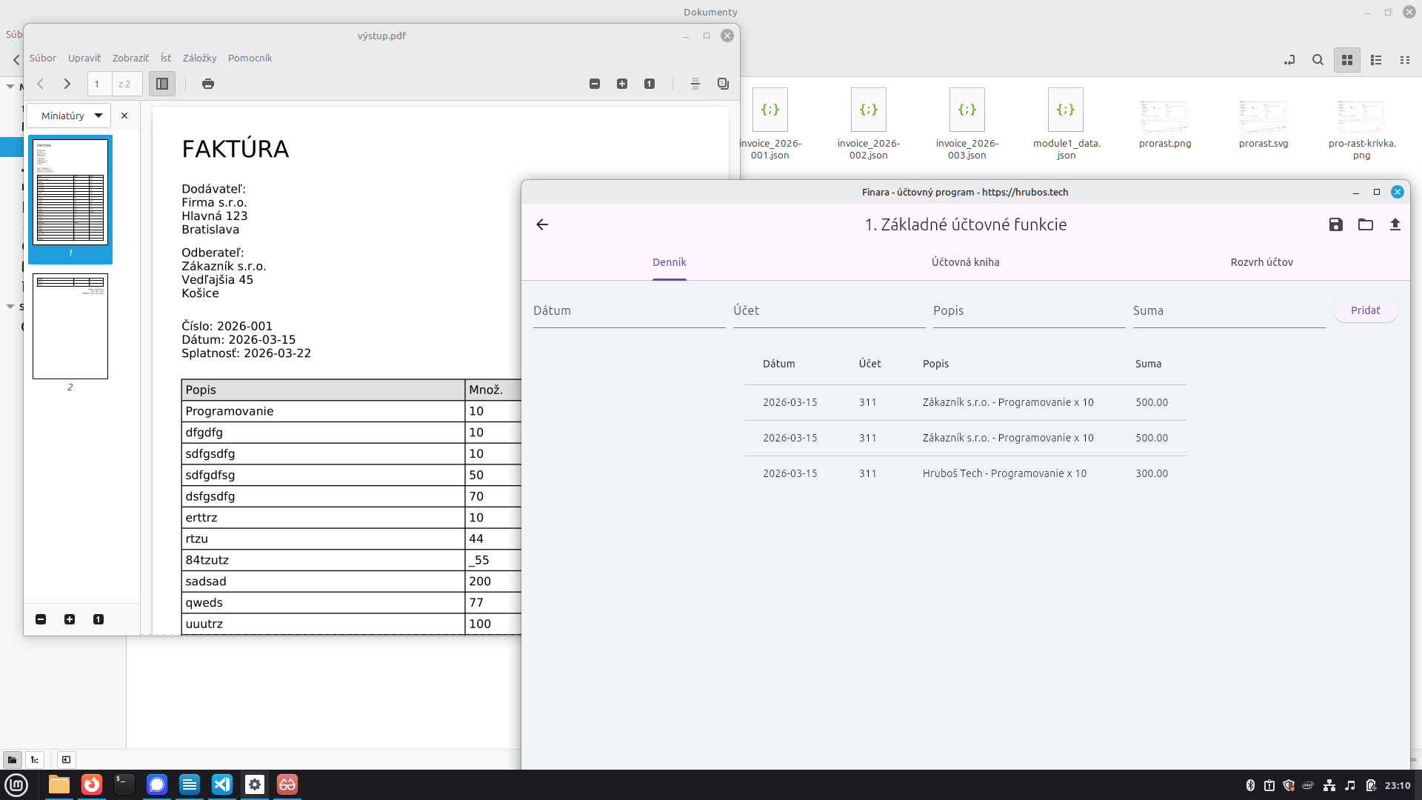Image resolution: width=1422 pixels, height=800 pixels.
Task: Click the Suma input field
Action: [x=1228, y=311]
